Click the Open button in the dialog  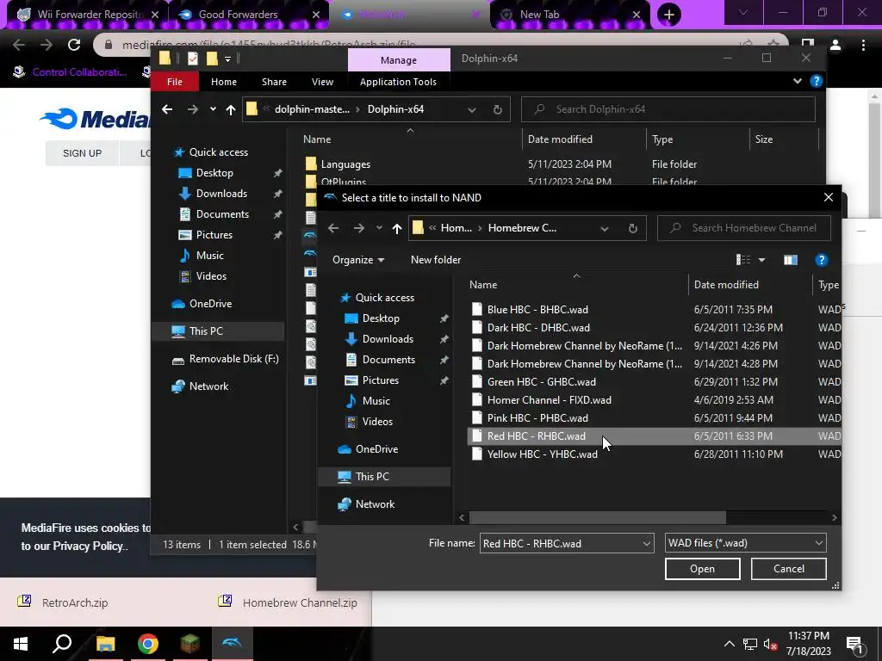[x=702, y=569]
